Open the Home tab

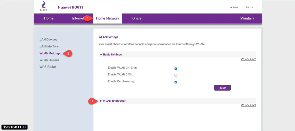[x=49, y=18]
